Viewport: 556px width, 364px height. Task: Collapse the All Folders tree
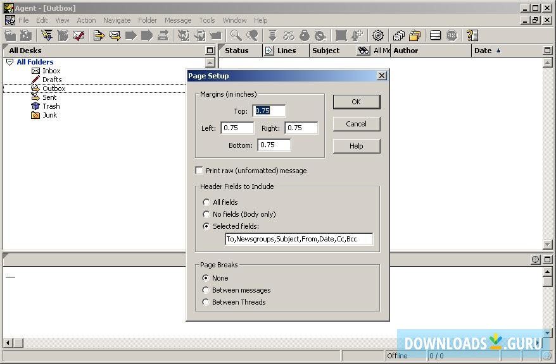[x=9, y=62]
